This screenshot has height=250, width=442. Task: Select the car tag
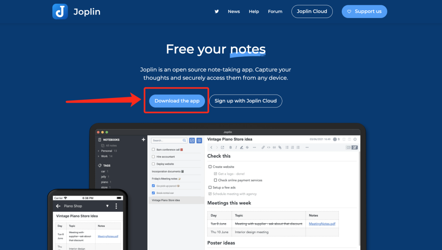click(103, 172)
